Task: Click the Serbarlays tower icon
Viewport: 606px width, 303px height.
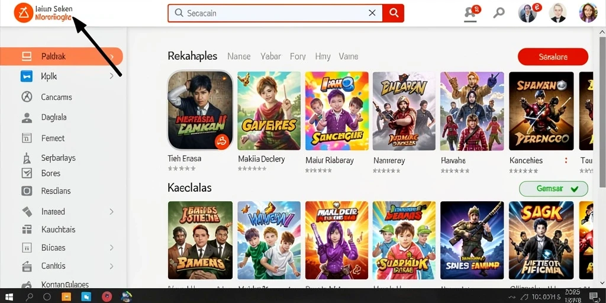Action: [x=27, y=158]
